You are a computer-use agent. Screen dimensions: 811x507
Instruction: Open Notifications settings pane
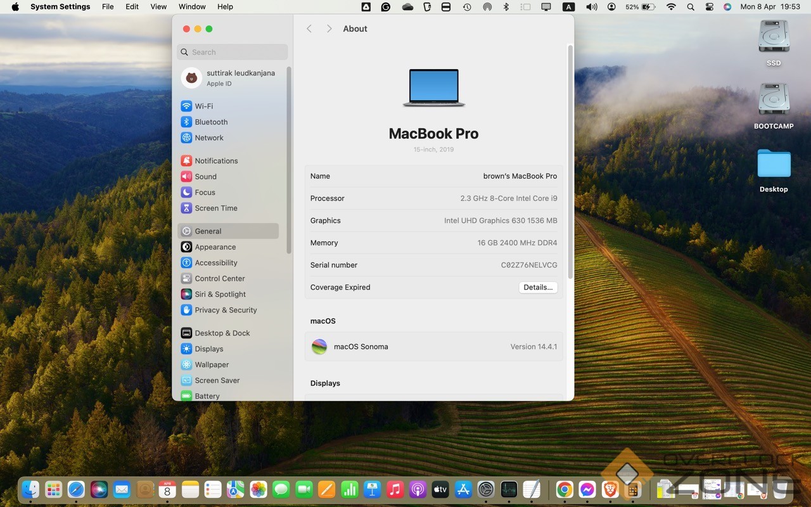215,161
